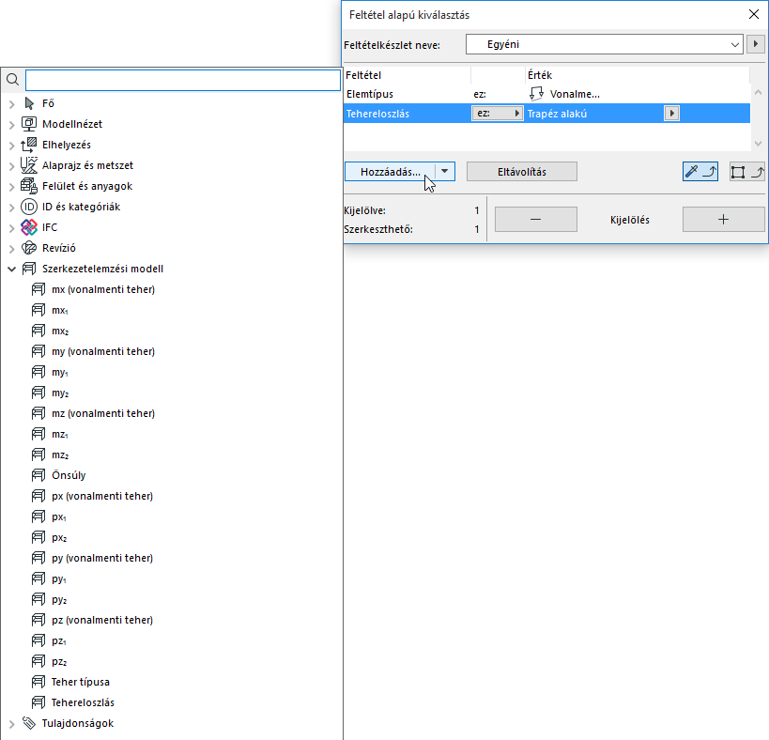
Task: Click the criteria list scroll down arrow
Action: coord(759,143)
